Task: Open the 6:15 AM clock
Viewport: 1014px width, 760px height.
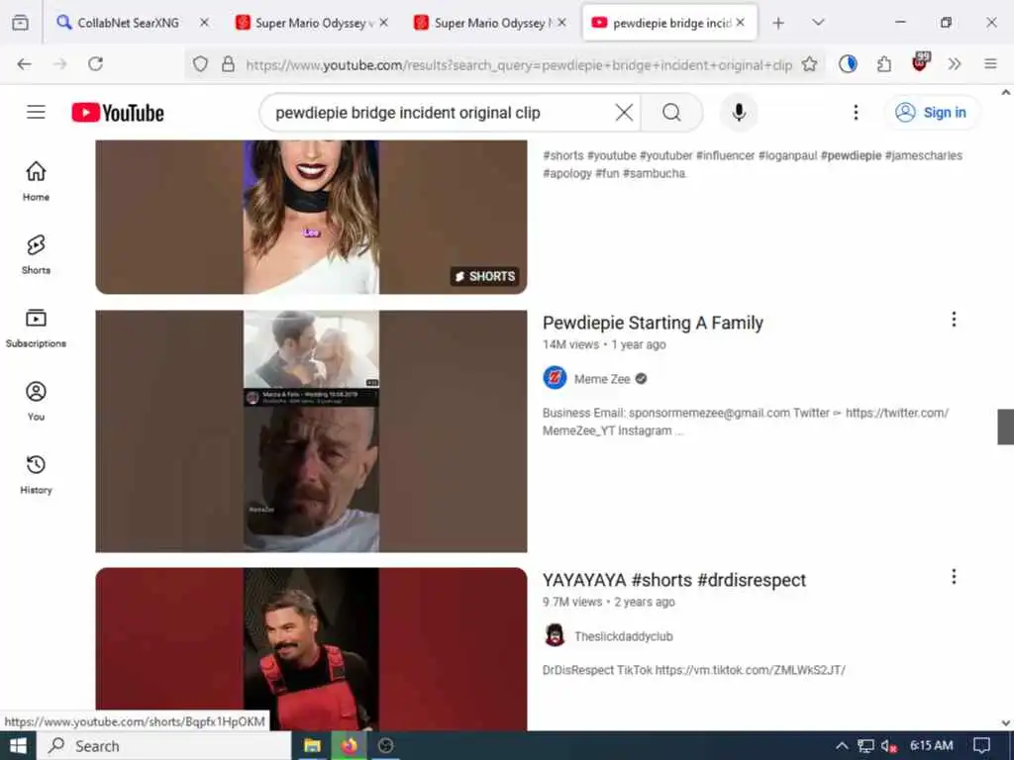Action: pos(931,746)
